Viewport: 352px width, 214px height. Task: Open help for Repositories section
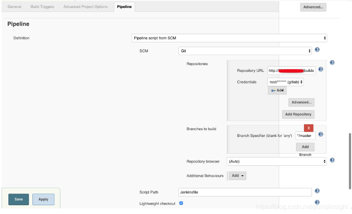pos(332,63)
